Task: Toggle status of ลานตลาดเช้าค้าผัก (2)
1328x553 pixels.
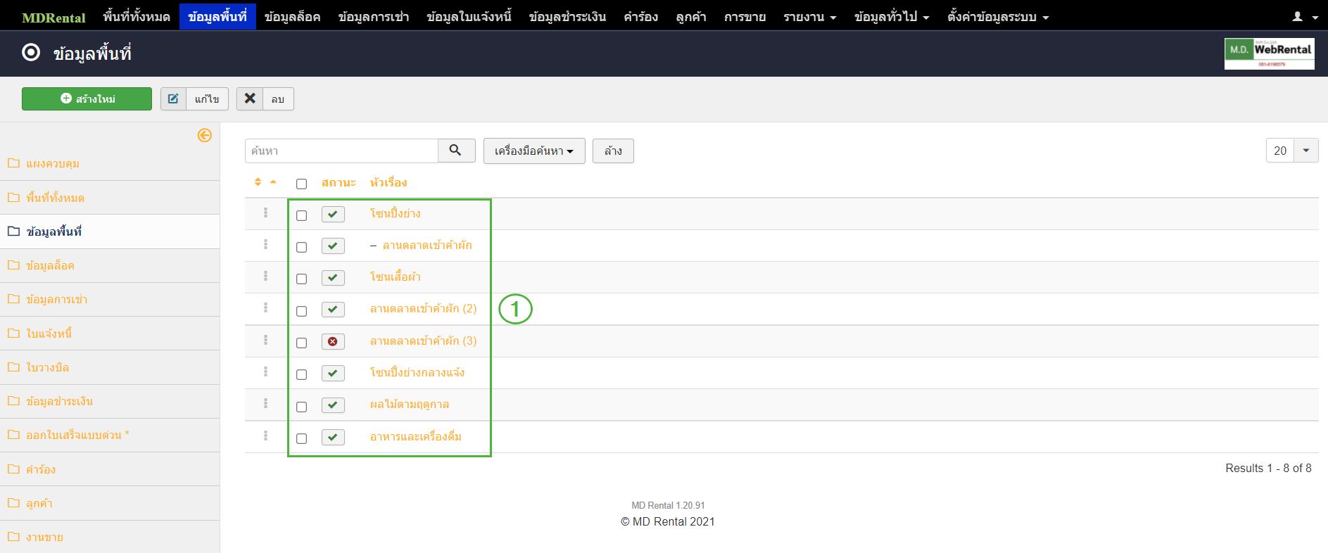Action: click(333, 310)
